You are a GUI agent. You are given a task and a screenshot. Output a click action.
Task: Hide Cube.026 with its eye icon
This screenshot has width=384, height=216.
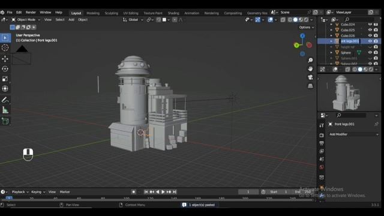pyautogui.click(x=370, y=35)
